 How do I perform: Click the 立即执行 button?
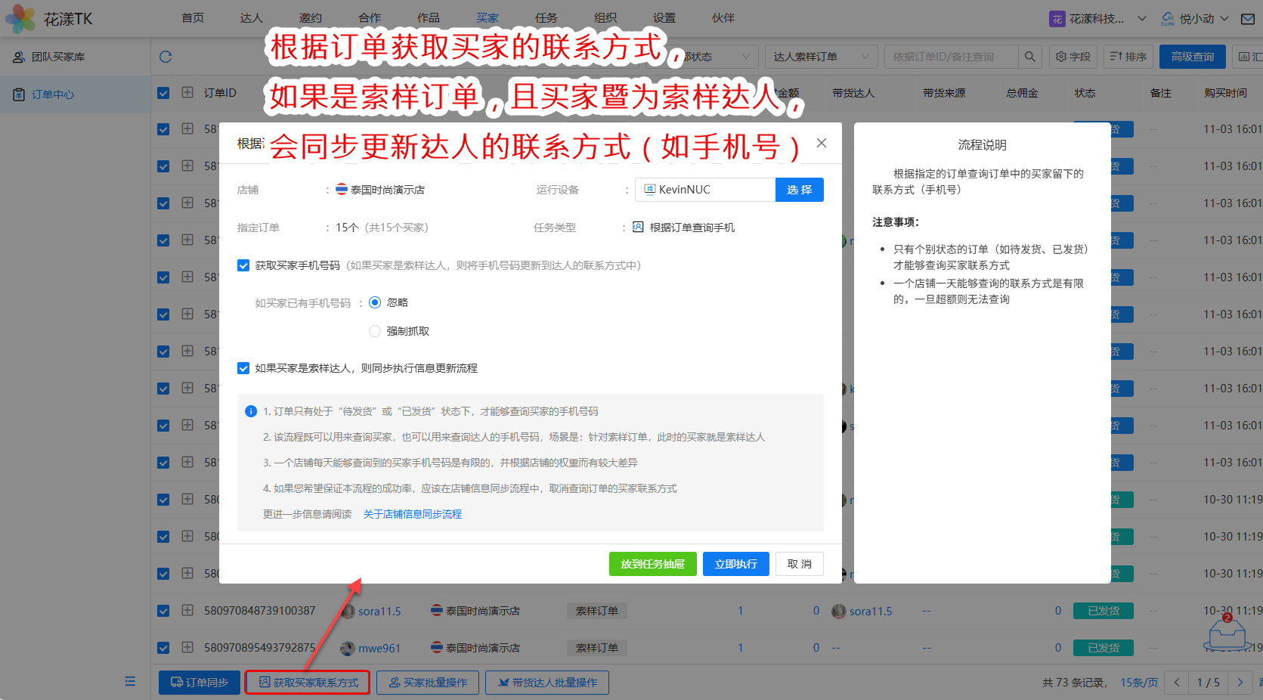coord(735,564)
